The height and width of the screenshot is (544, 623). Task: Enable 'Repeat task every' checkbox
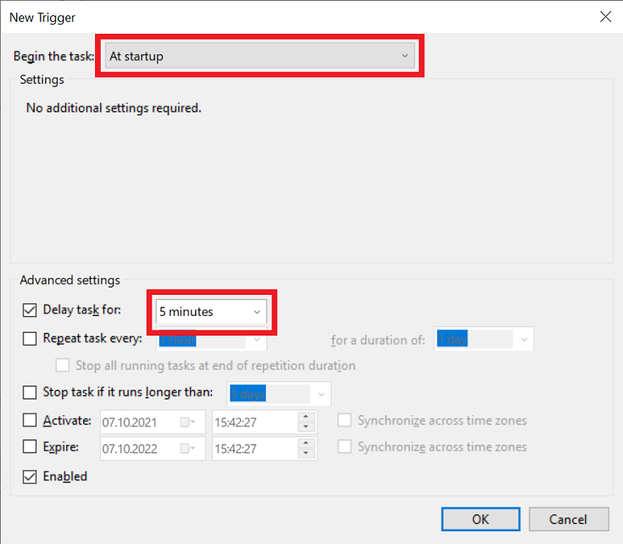click(x=30, y=339)
